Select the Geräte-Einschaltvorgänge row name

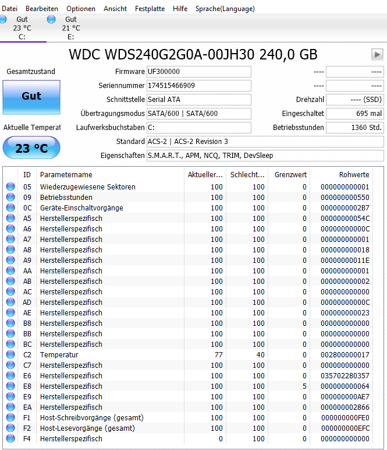pos(81,208)
